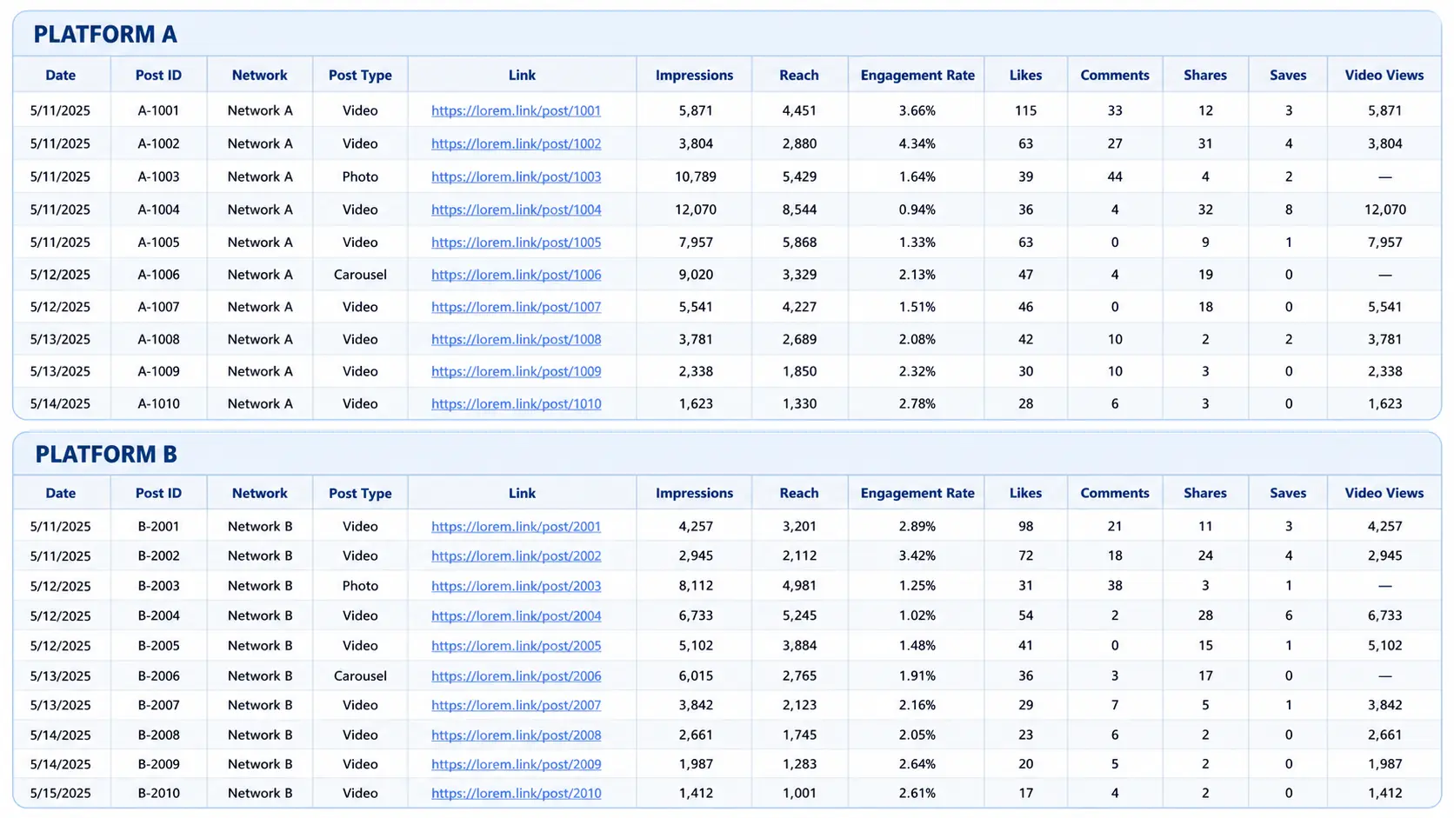
Task: Select Post ID cell B-2006
Action: [x=158, y=676]
